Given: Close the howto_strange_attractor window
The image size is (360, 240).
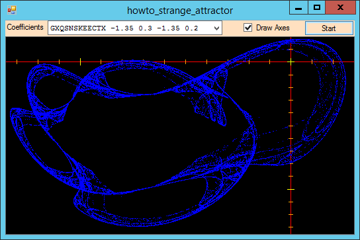Looking at the screenshot, I should (340, 7).
